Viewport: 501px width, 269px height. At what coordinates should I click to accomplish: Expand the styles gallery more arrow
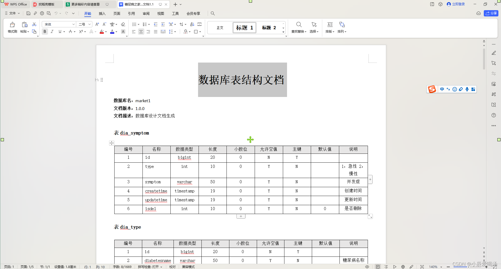[x=283, y=32]
